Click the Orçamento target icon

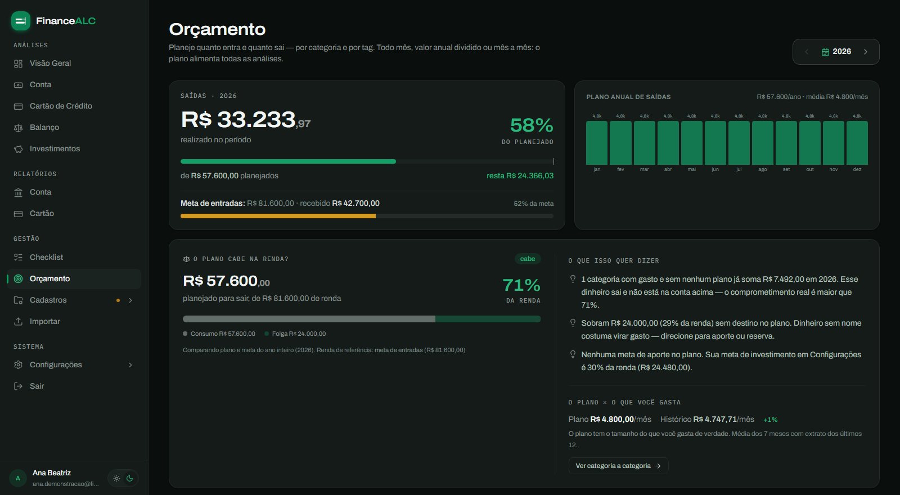click(18, 279)
